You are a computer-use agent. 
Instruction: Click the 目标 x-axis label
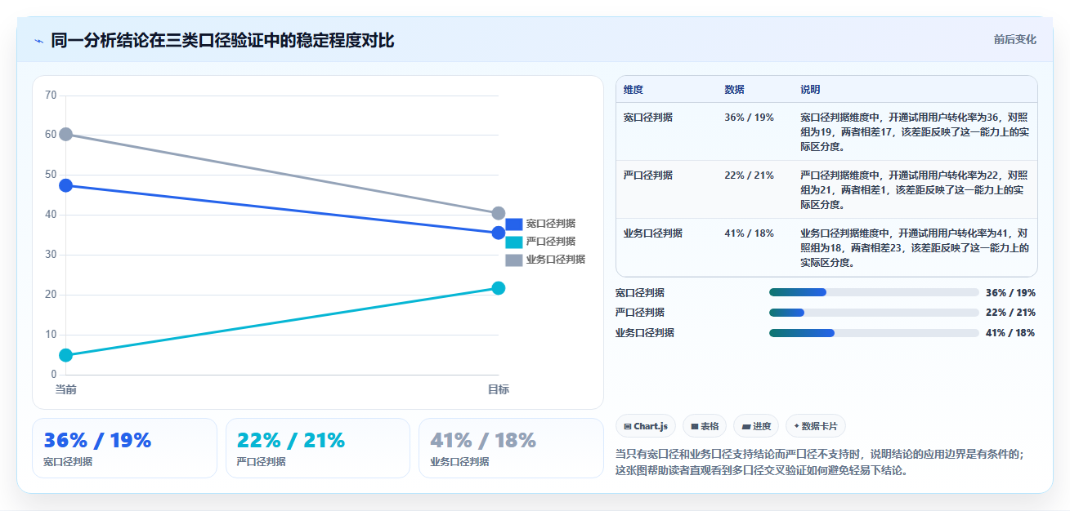[499, 389]
